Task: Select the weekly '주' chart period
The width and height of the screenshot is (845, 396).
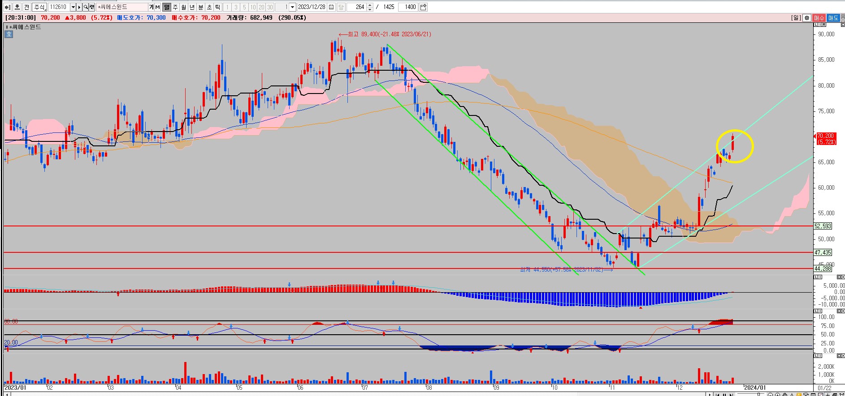Action: (175, 7)
